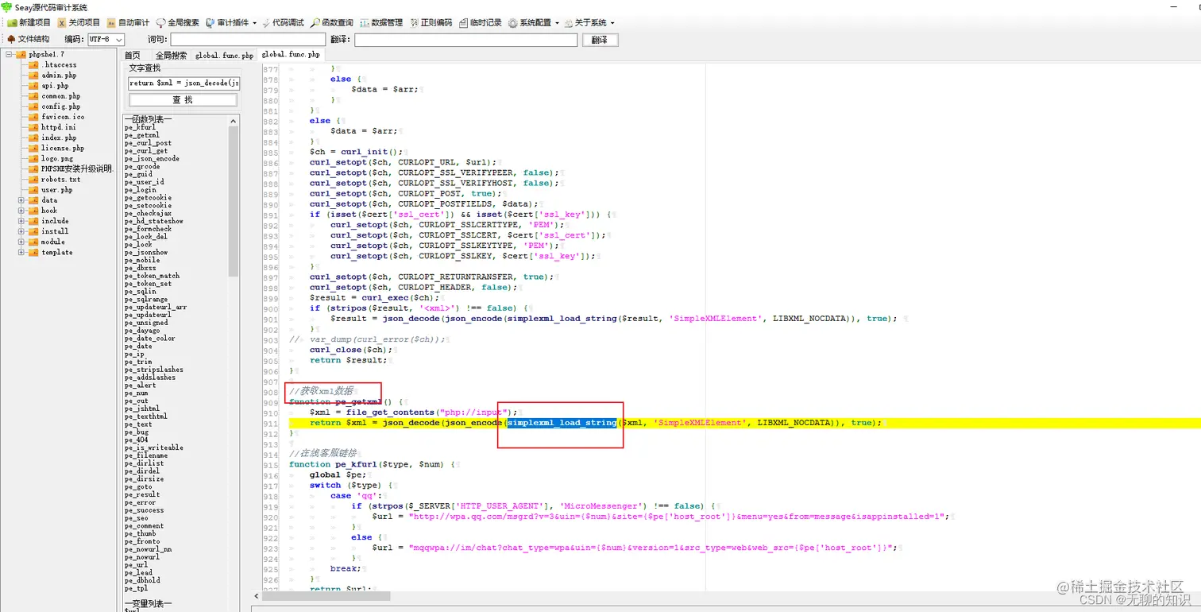Jump to pe_dbxss in function list
This screenshot has height=612, width=1201.
(141, 268)
